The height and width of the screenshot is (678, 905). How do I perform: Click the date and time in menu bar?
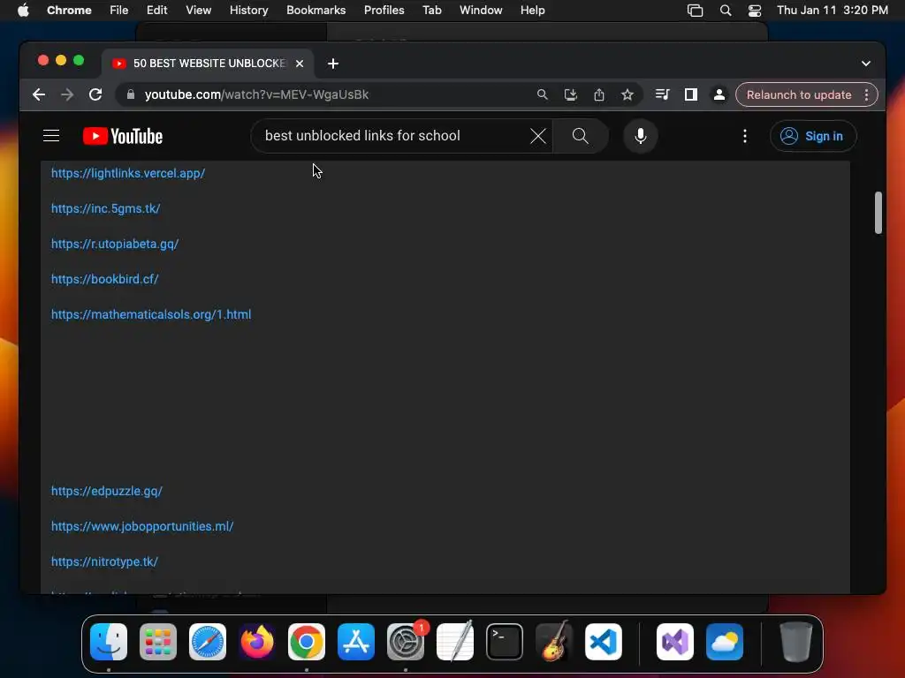[833, 10]
